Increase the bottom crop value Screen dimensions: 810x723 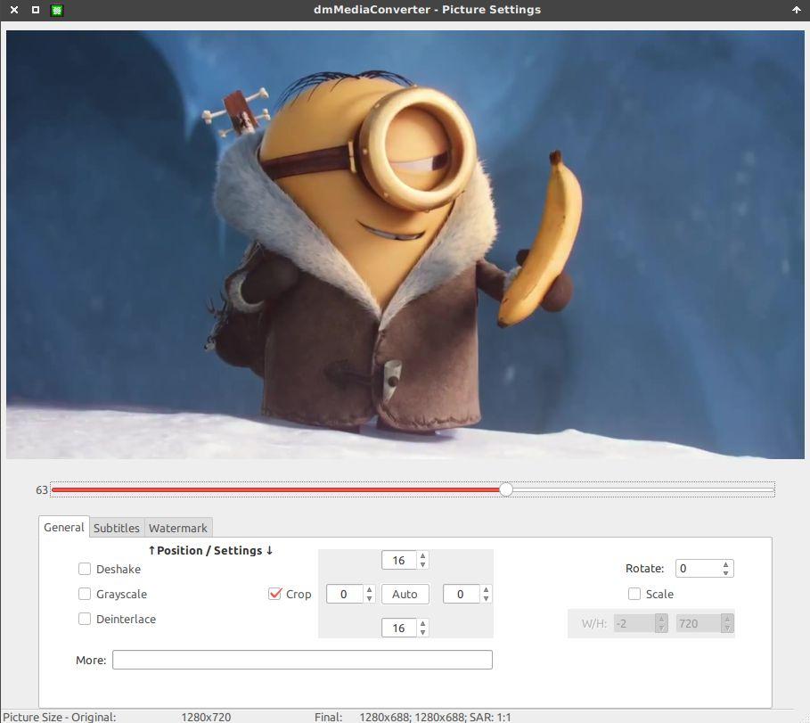click(422, 624)
